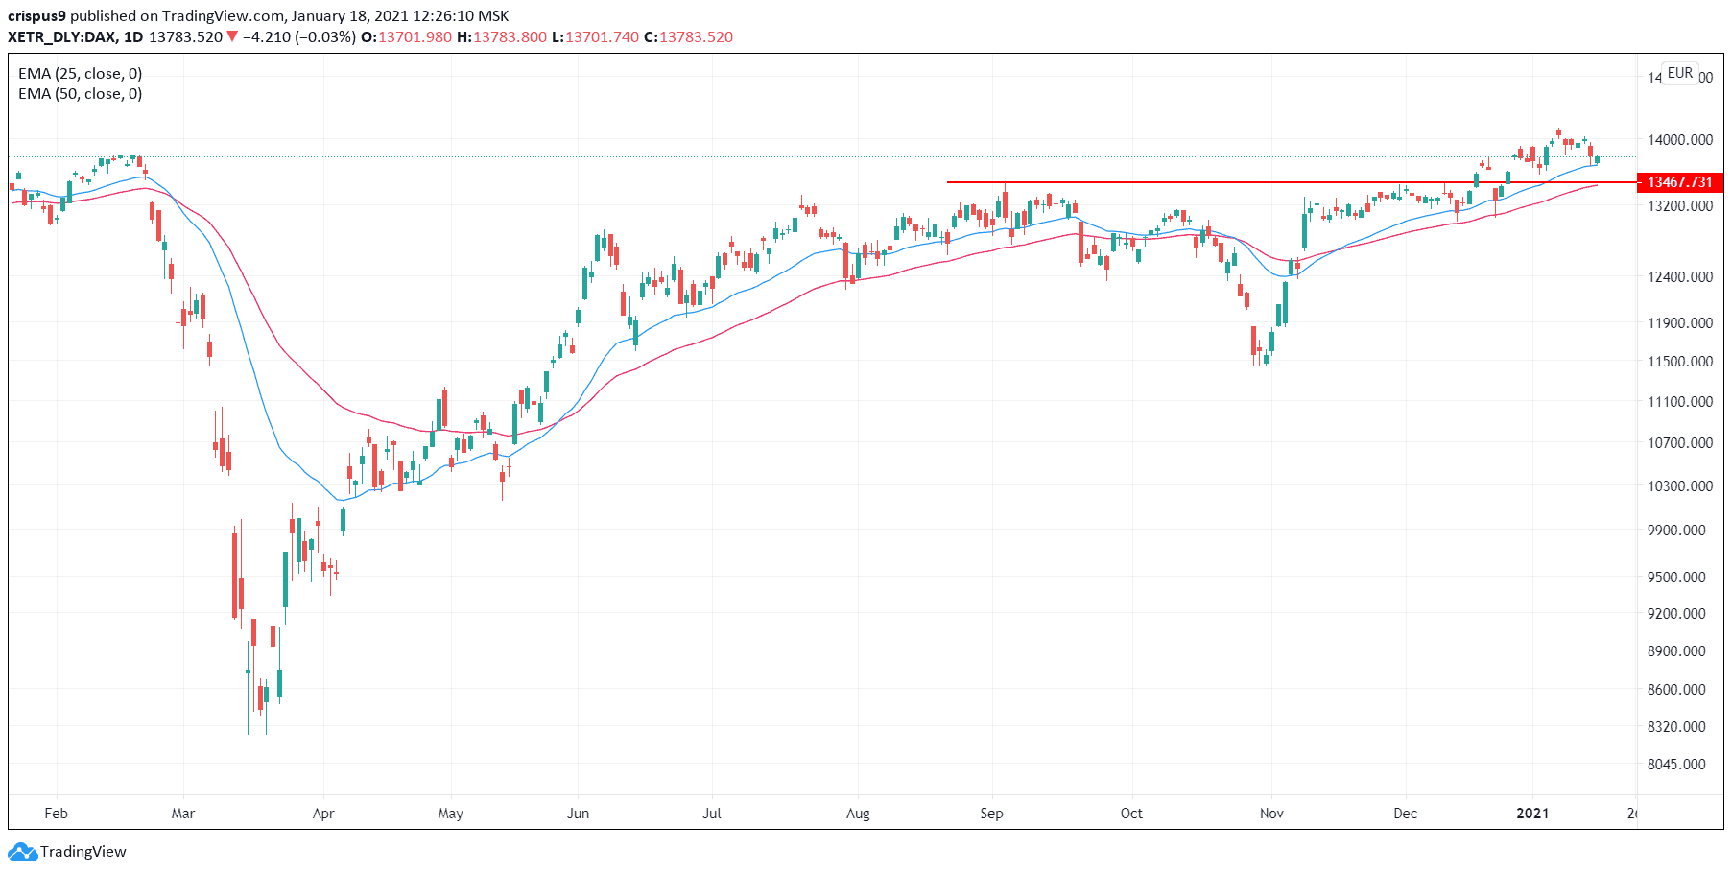
Task: Click the 8045.000 price axis label
Action: tap(1676, 764)
